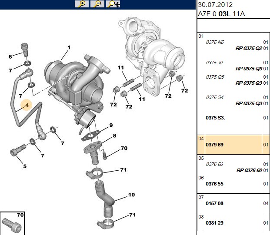270x235 pixels.
Task: Click callout number 6 banjo bolt
Action: click(x=10, y=56)
